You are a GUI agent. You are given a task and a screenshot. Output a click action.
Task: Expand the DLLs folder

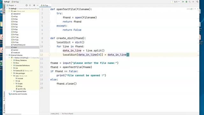[11, 63]
